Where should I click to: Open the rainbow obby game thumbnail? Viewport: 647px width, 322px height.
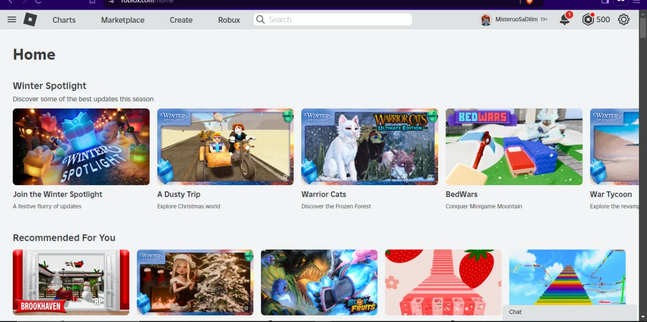tap(567, 278)
